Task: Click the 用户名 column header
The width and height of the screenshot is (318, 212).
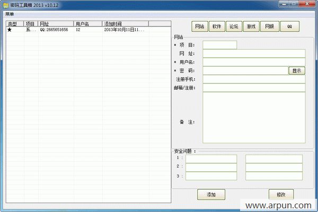Action: 88,24
